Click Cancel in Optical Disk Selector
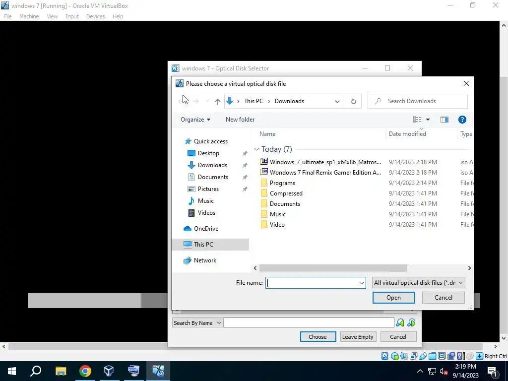 pyautogui.click(x=398, y=337)
